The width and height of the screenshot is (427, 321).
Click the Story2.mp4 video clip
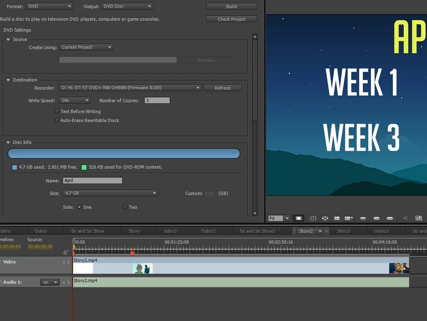pyautogui.click(x=241, y=265)
